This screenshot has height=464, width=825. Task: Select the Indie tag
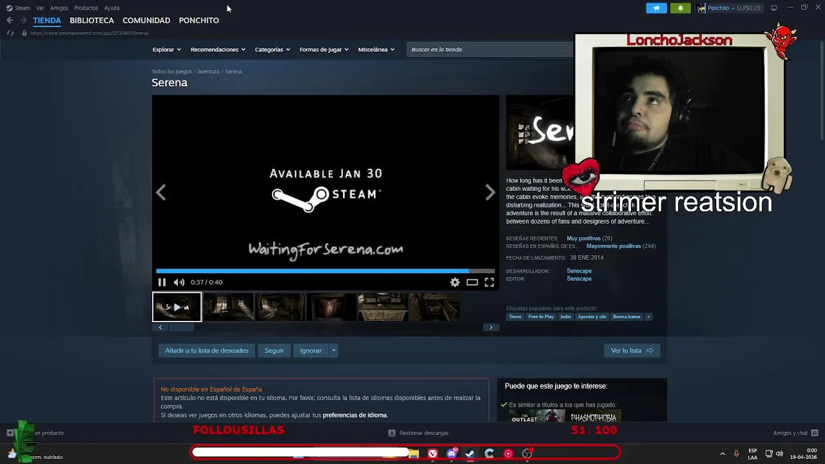pyautogui.click(x=565, y=317)
